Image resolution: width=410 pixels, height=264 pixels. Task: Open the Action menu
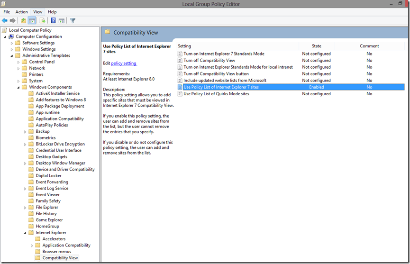tap(21, 12)
